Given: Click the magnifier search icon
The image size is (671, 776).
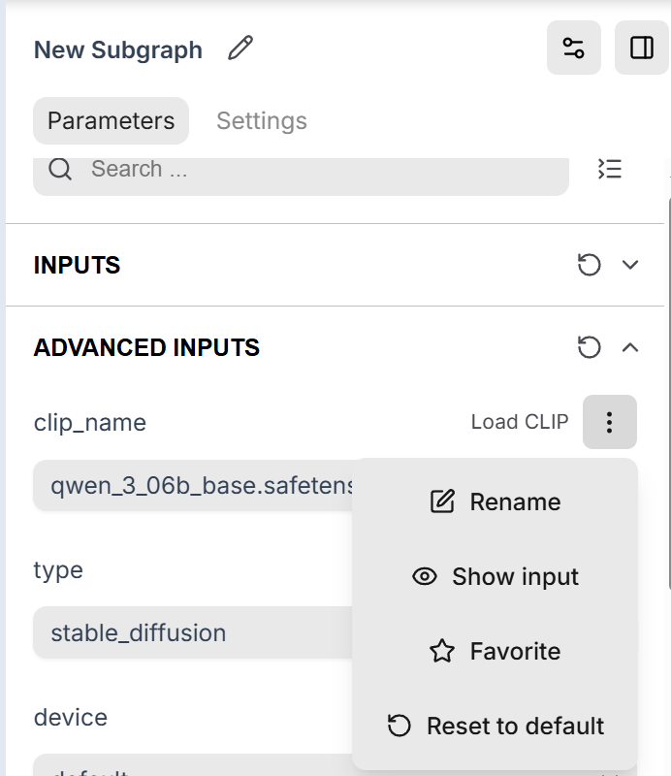Looking at the screenshot, I should click(60, 169).
